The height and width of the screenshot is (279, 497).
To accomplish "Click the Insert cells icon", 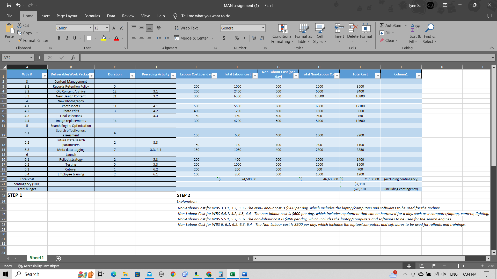I will [339, 28].
